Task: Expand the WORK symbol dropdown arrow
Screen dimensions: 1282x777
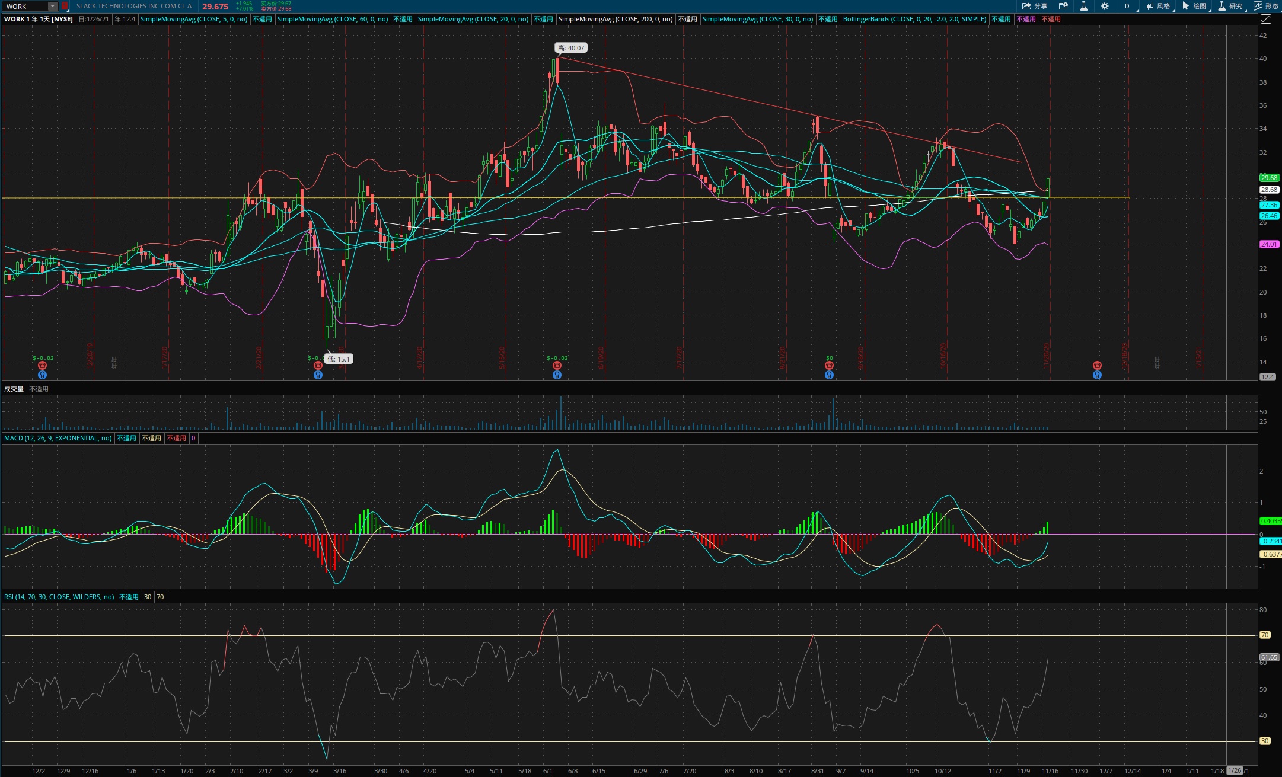Action: pos(53,6)
